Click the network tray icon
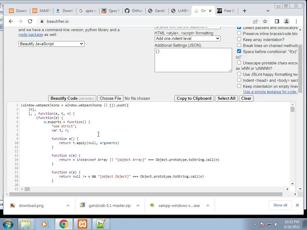307x230 pixels. coord(270,224)
